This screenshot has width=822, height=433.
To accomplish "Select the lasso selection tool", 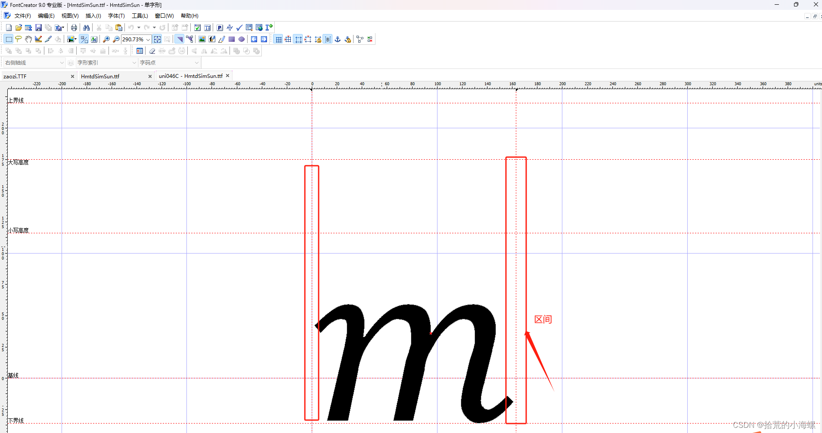I will 19,39.
